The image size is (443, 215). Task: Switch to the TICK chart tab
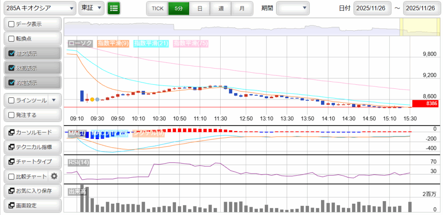[157, 8]
